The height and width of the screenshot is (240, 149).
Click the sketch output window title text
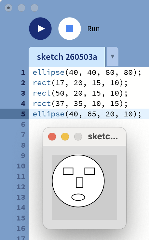tap(103, 136)
